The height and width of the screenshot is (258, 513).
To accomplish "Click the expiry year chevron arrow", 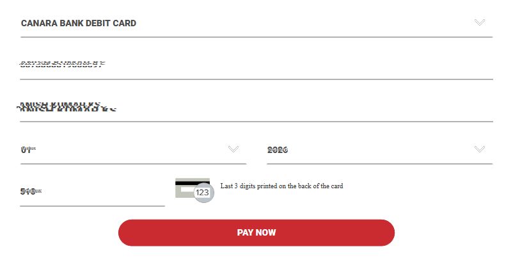I will [x=480, y=149].
